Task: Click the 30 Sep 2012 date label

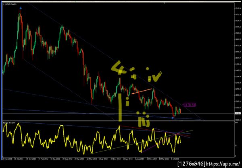Action: pyautogui.click(x=67, y=159)
